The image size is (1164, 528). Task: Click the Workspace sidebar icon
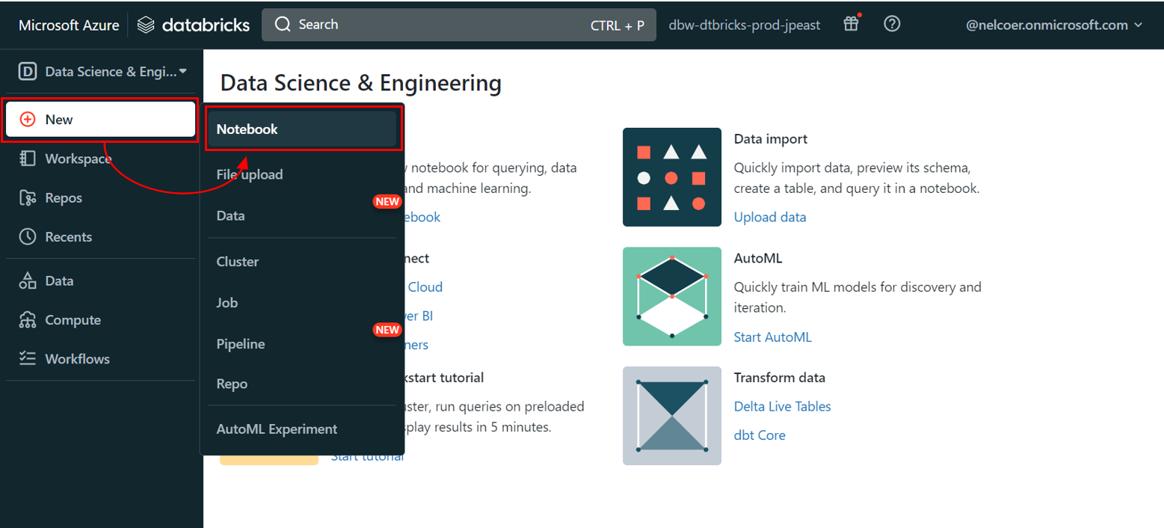(28, 159)
